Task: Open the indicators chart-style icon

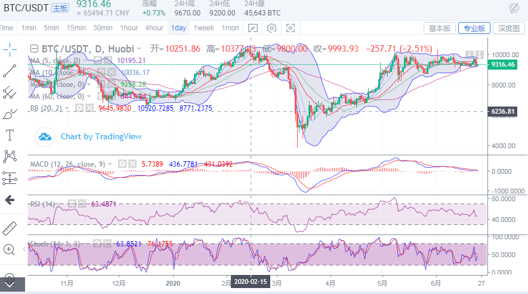Action: (253, 28)
